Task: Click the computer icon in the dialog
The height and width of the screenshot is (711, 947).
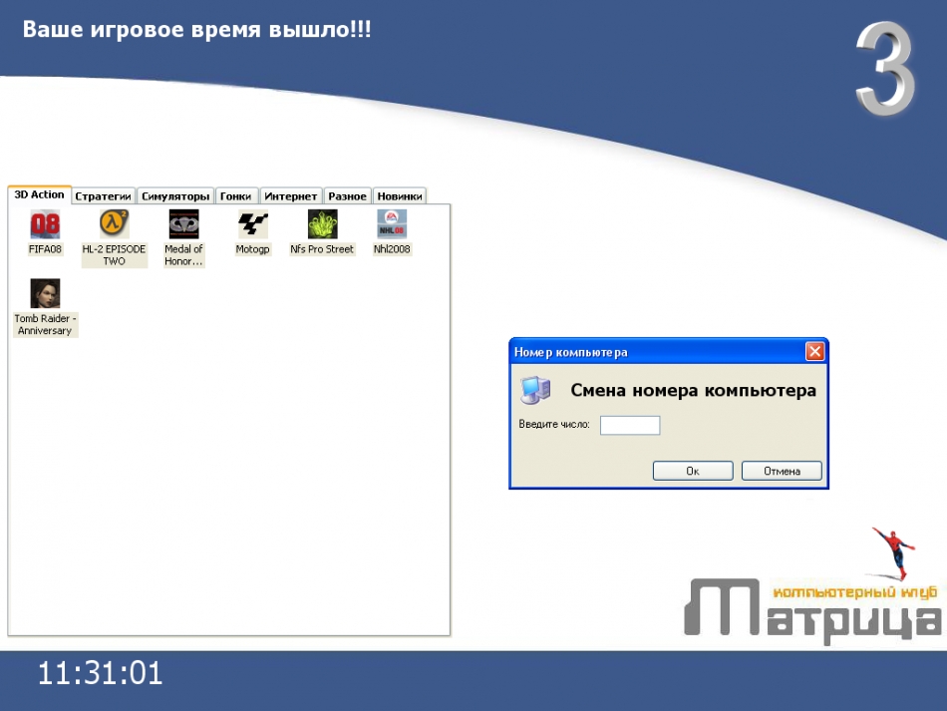Action: click(535, 390)
